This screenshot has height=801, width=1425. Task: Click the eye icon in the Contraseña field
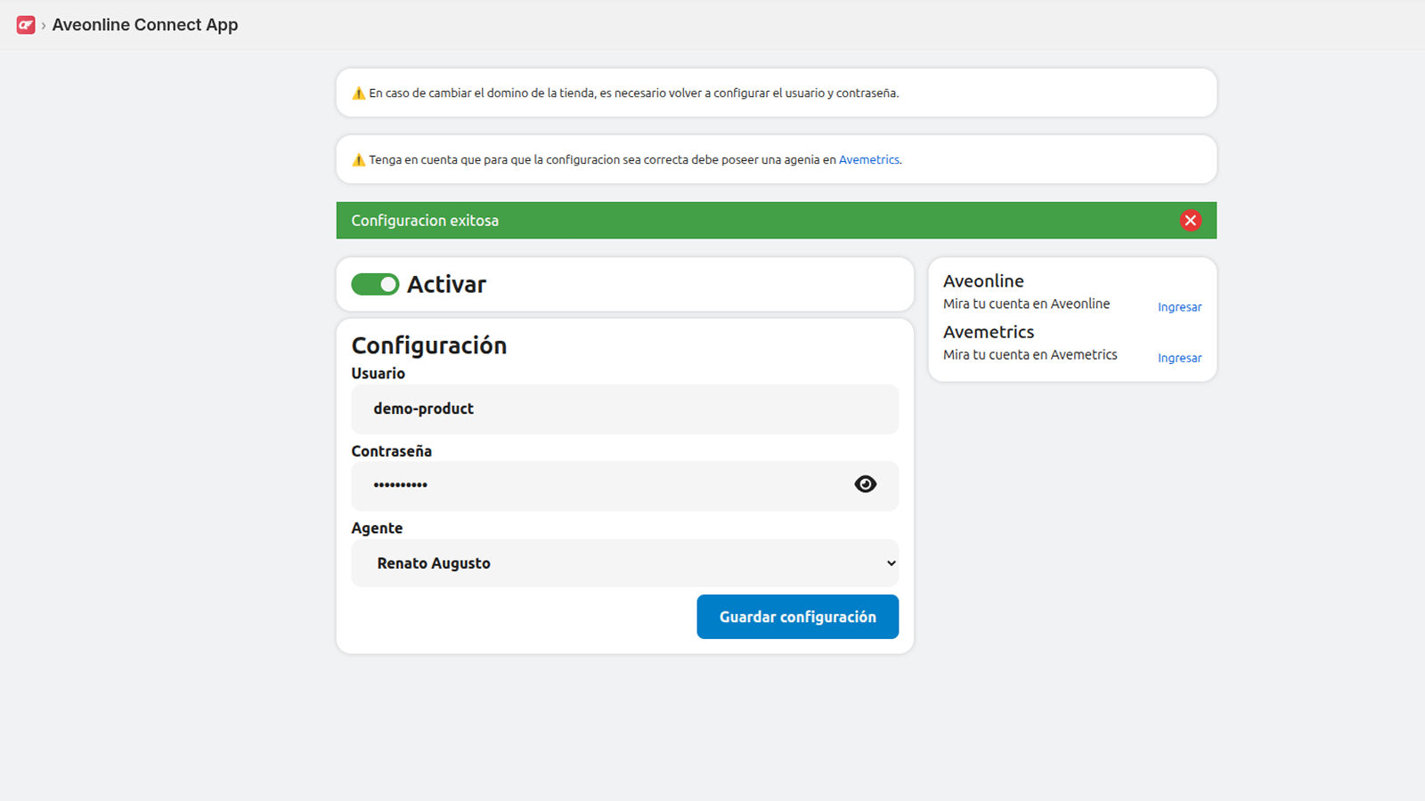click(x=865, y=484)
